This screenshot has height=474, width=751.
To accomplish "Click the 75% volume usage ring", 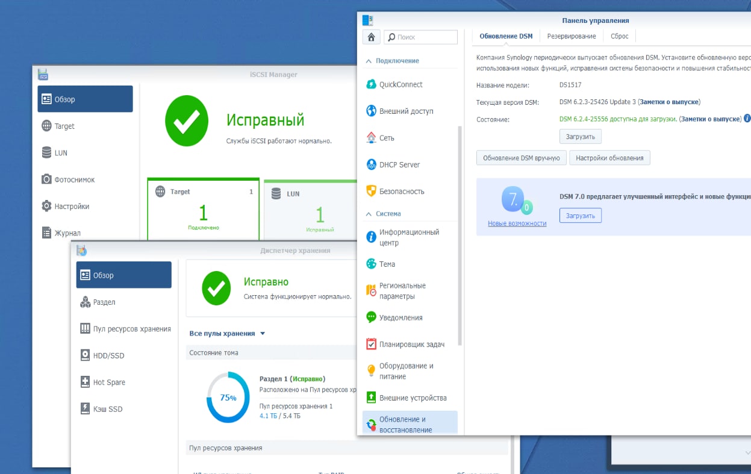I will 228,398.
